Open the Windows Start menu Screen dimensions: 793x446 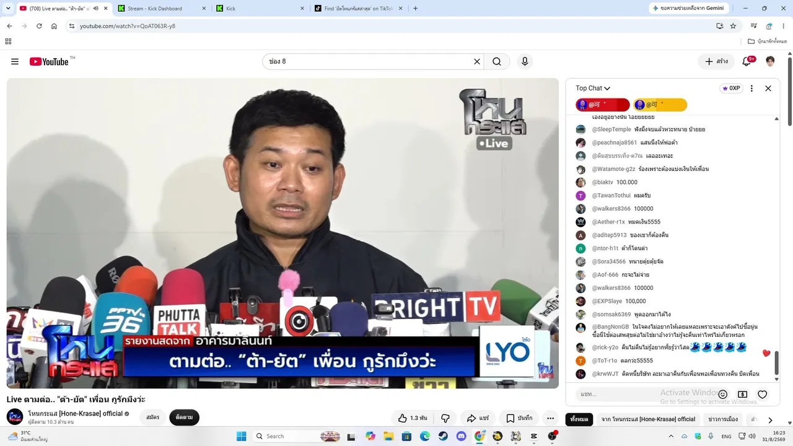click(242, 436)
